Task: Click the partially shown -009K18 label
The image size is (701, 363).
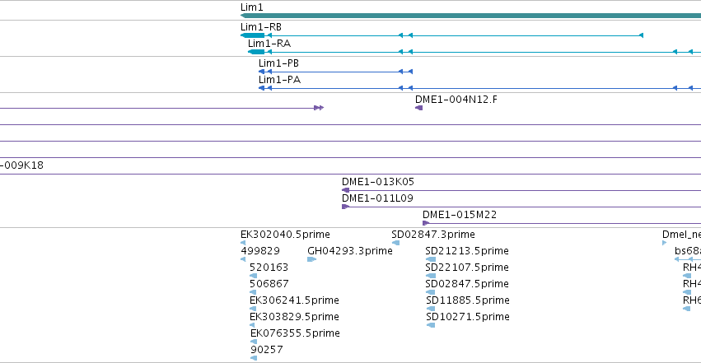Action: point(22,165)
